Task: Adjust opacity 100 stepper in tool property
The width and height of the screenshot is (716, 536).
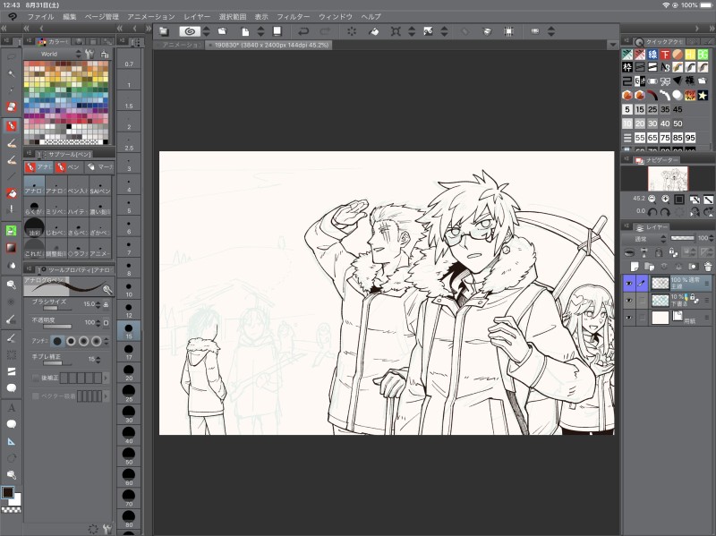Action: point(98,322)
